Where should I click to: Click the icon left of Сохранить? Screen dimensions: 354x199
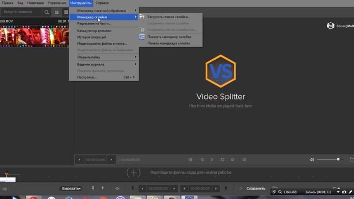(241, 188)
